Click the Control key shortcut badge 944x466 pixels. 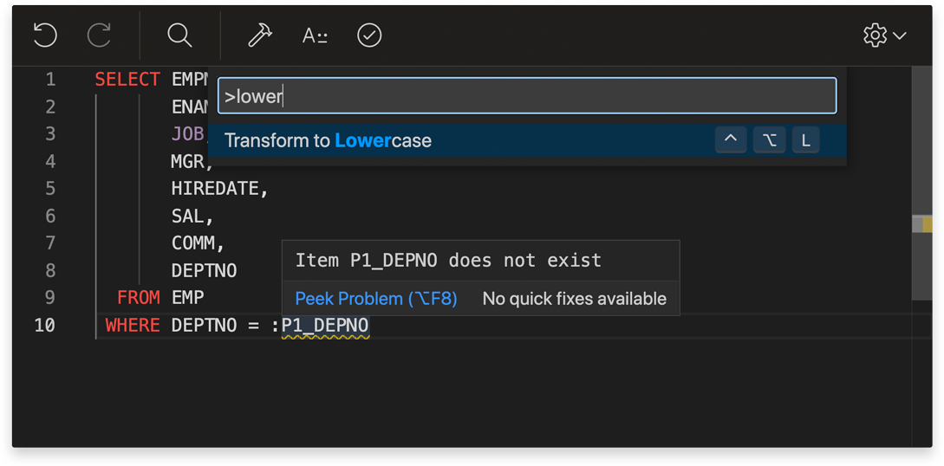coord(731,140)
